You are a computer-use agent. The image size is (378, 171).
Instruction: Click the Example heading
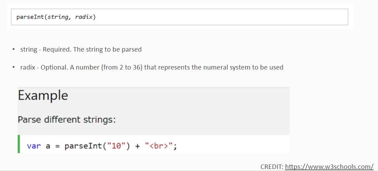(x=43, y=96)
